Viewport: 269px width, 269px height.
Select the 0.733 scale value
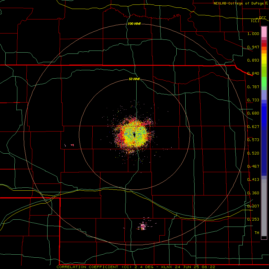253,100
